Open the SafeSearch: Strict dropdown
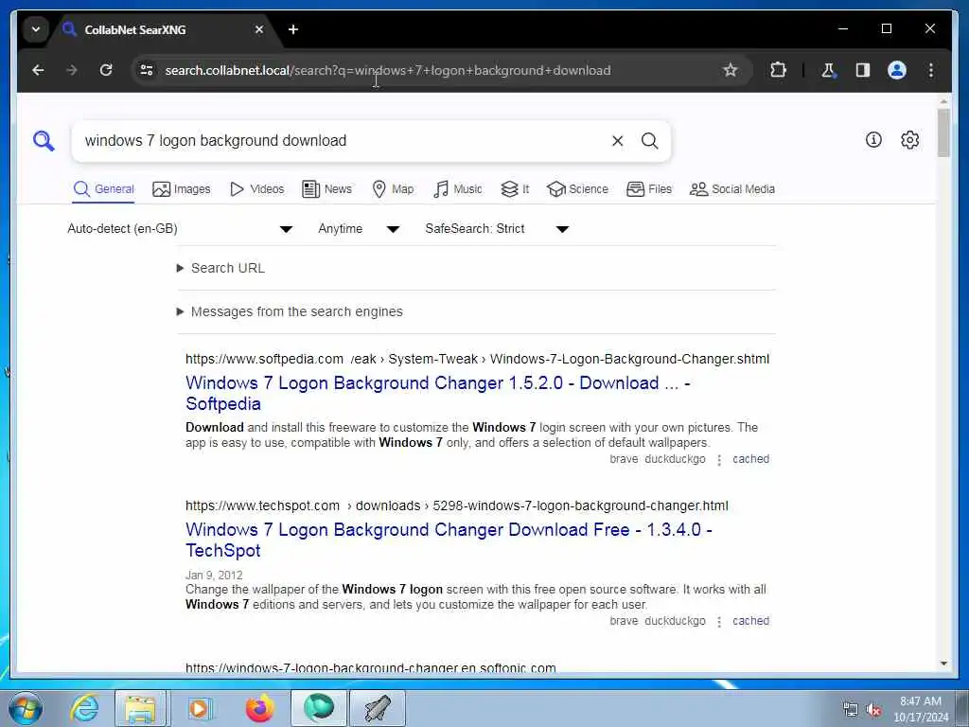This screenshot has width=969, height=727. pos(496,229)
